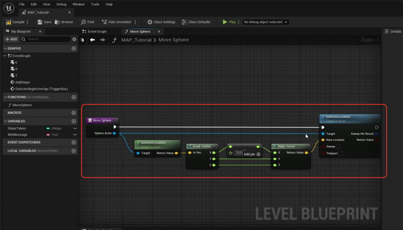This screenshot has height=230, width=403.
Task: Click Add pin on the add node
Action: pos(252,154)
